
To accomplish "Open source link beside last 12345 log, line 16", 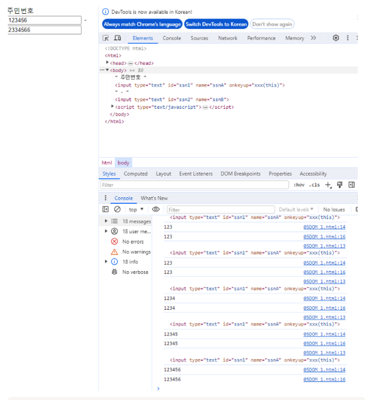I will tap(324, 343).
